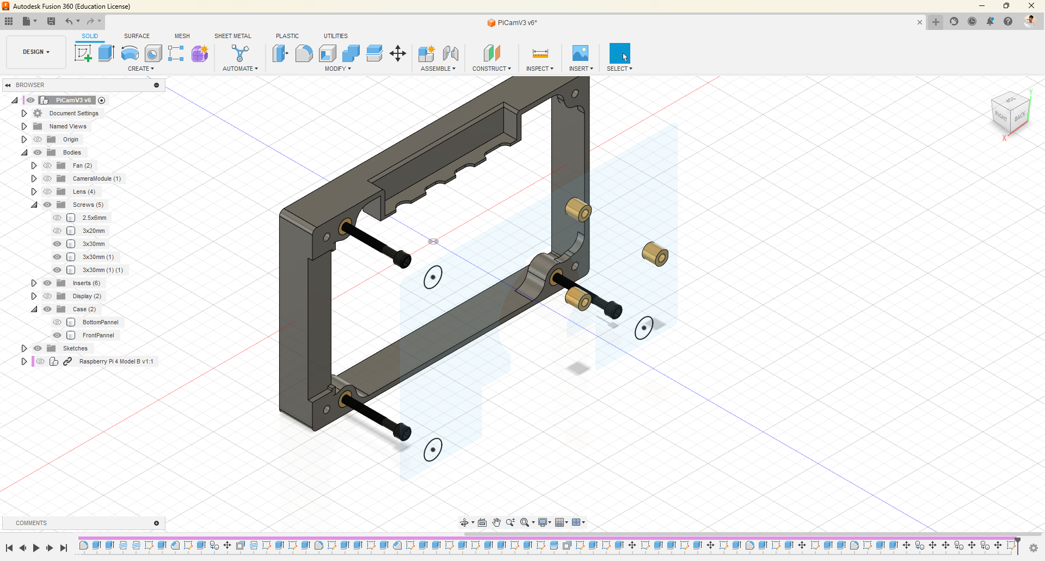Screen dimensions: 1045x561
Task: Open the MODIFY menu
Action: tap(338, 69)
